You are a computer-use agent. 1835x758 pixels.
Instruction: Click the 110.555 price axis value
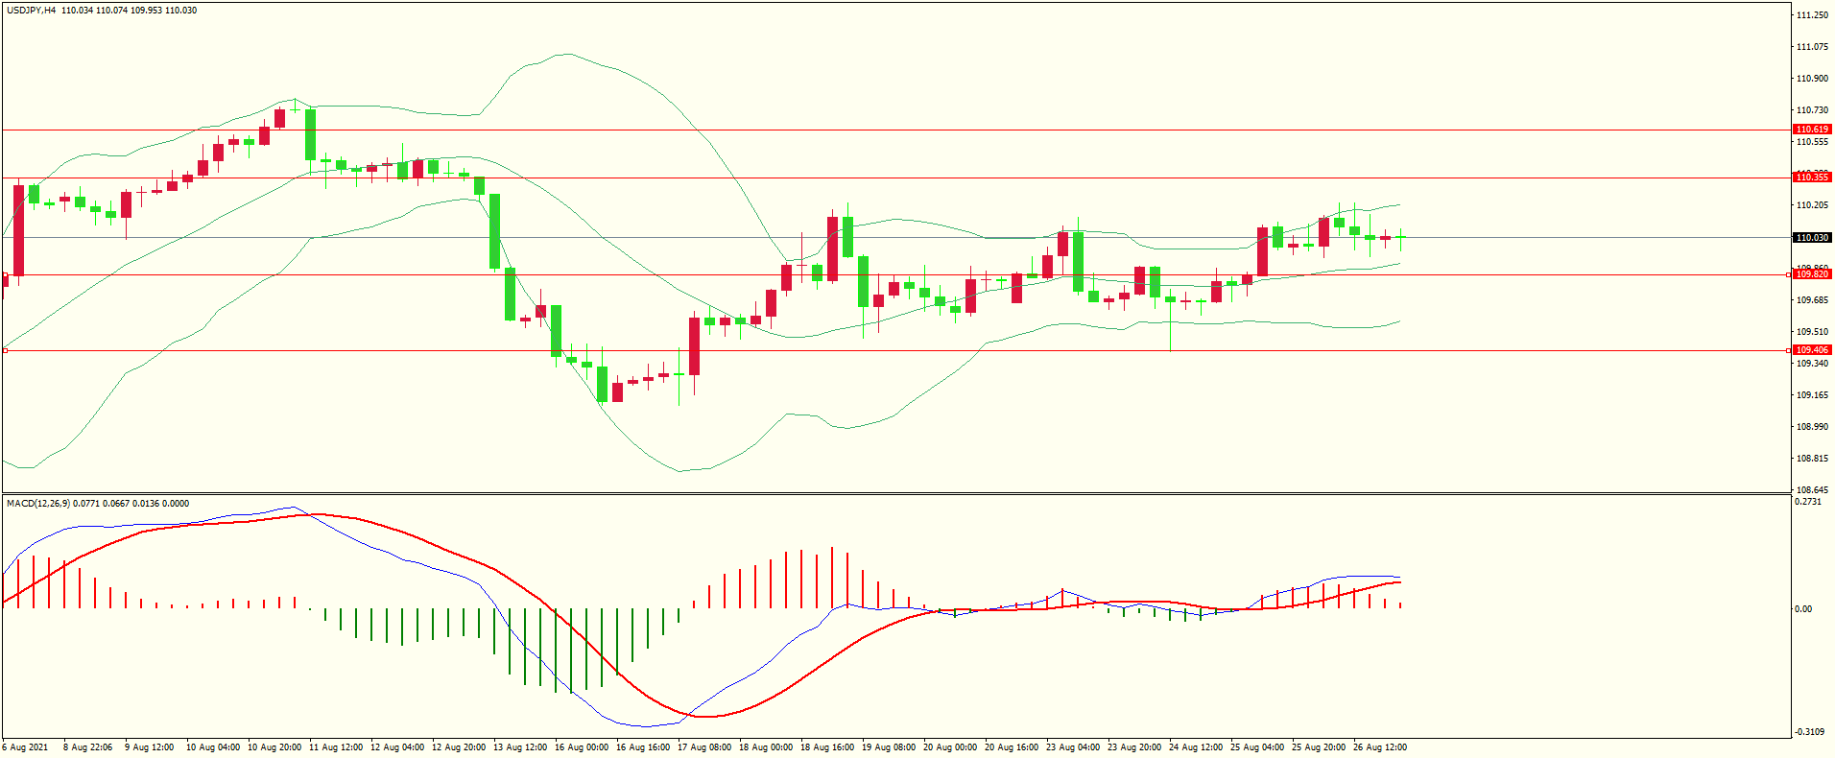tap(1812, 142)
